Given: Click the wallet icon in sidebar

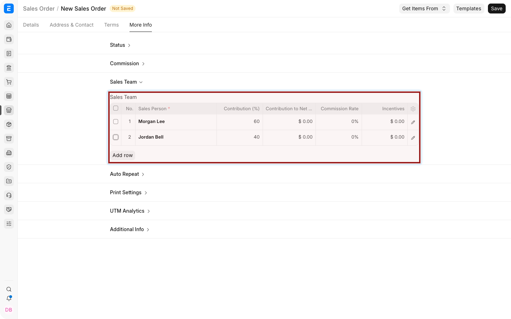Looking at the screenshot, I should 9,39.
